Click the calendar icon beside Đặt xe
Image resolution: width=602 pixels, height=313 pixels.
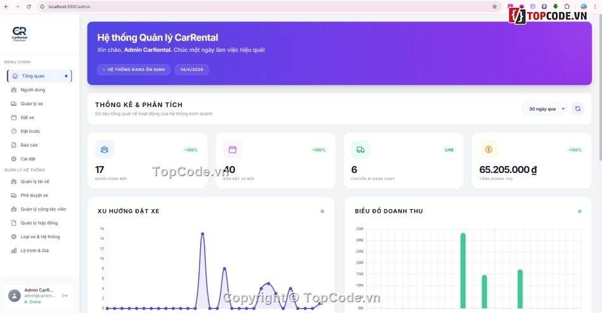[14, 117]
